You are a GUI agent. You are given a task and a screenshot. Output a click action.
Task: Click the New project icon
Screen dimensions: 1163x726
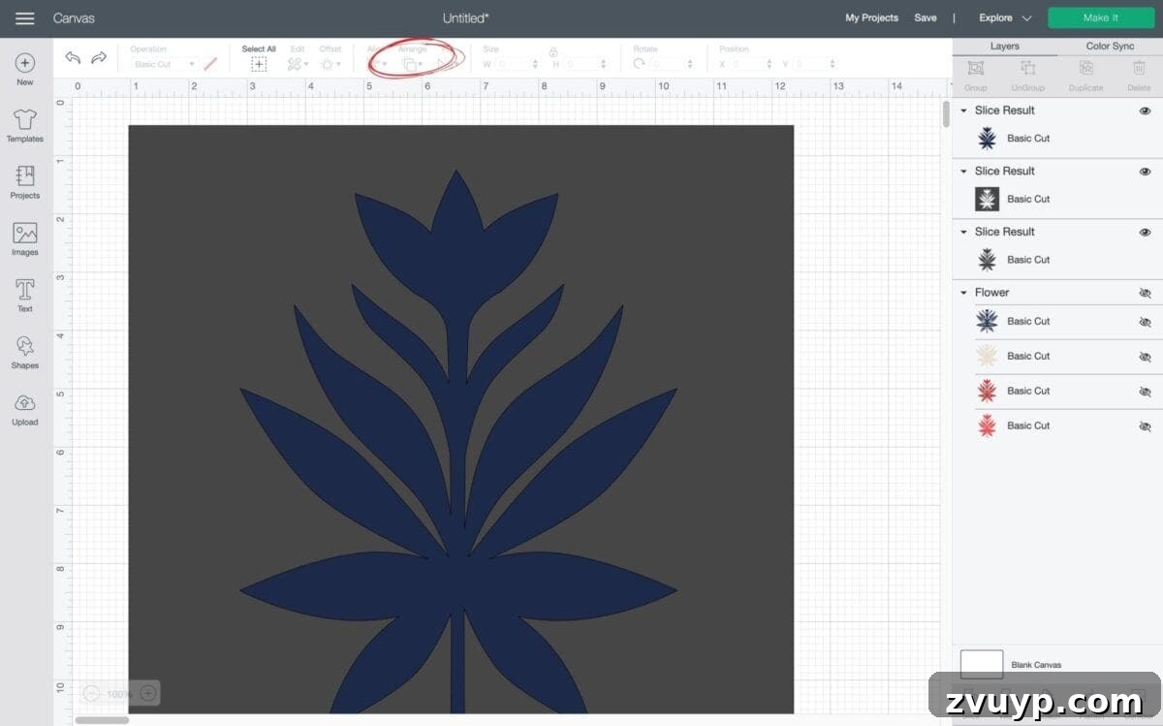pyautogui.click(x=25, y=63)
